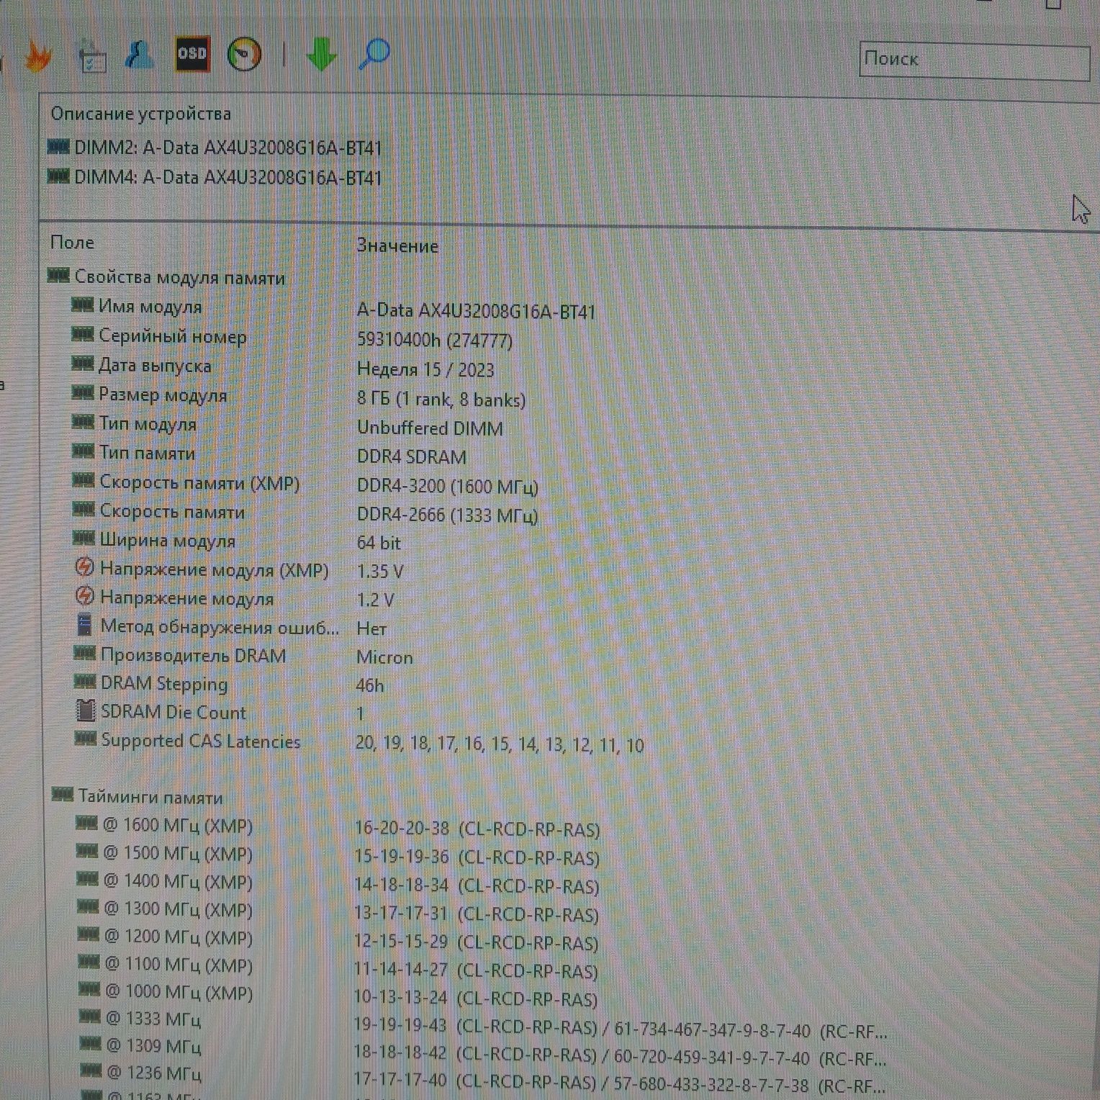This screenshot has height=1100, width=1100.
Task: Click the Ширина модуля row icon
Action: pos(84,538)
